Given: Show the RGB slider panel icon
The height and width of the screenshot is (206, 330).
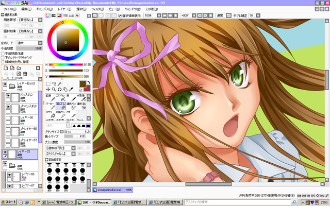Looking at the screenshot, I should click(54, 15).
